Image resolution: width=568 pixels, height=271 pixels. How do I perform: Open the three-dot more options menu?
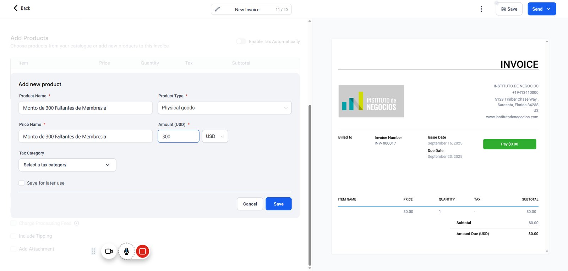click(481, 9)
